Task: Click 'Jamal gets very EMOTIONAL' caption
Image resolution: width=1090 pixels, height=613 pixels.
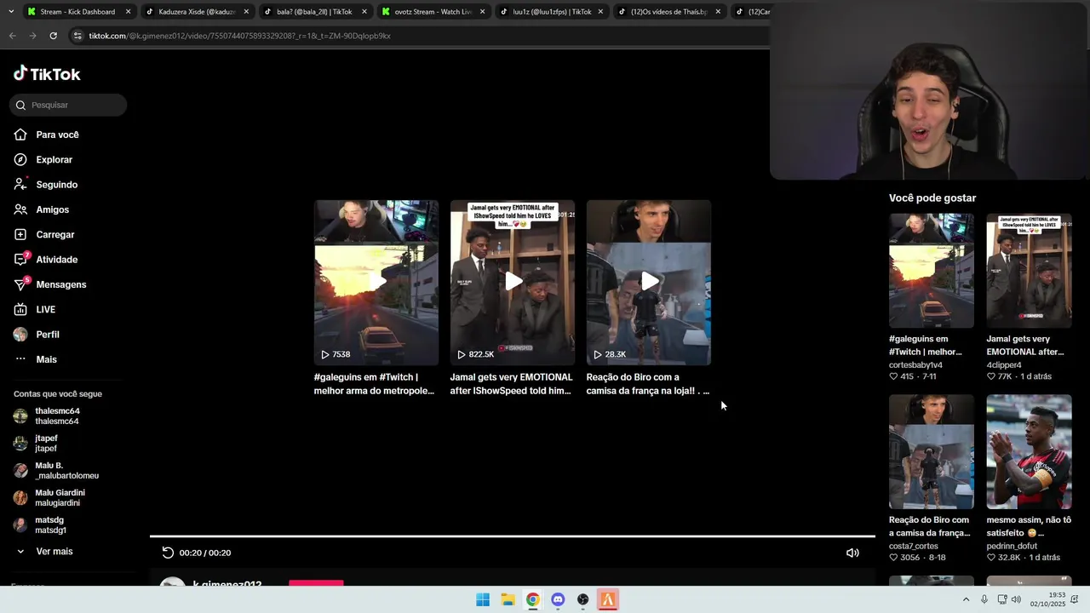Action: coord(511,384)
